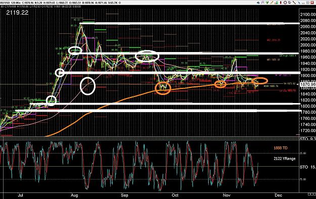The image size is (316, 199).
Task: Click the 2020.00 price axis label
Action: click(x=308, y=39)
